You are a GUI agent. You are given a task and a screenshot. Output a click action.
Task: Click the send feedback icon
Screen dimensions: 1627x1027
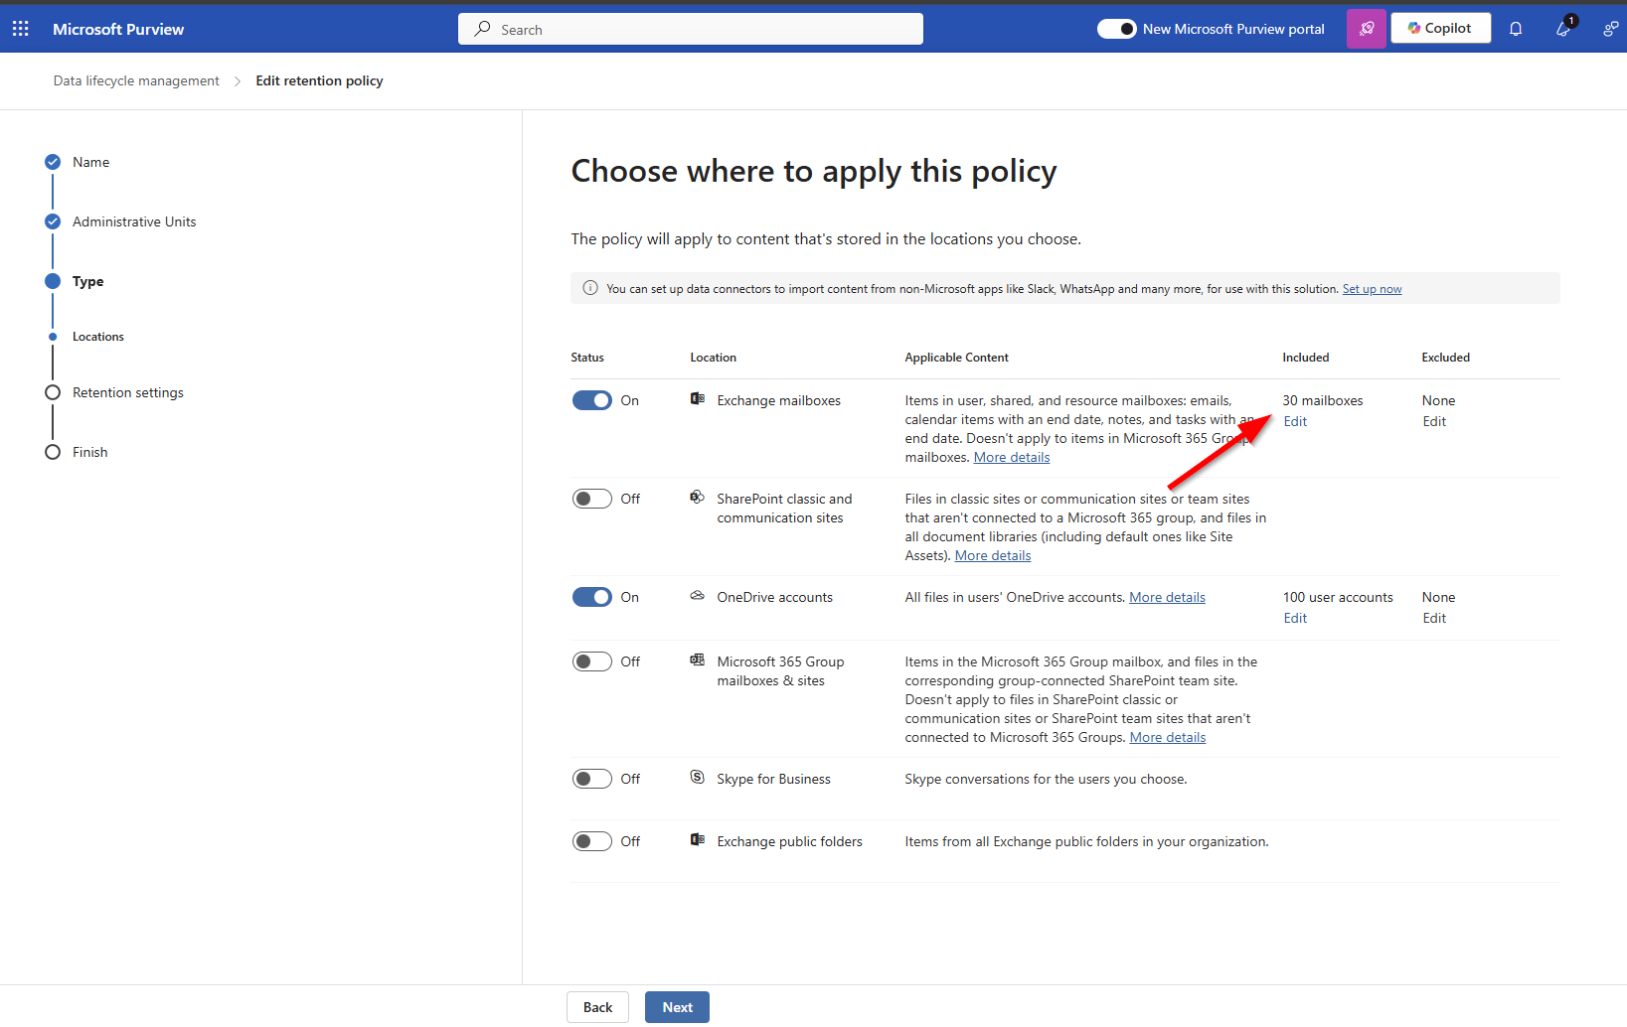click(x=1610, y=29)
